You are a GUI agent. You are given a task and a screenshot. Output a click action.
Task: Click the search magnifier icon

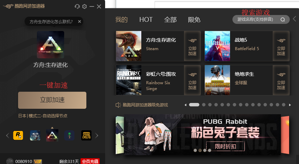283,19
